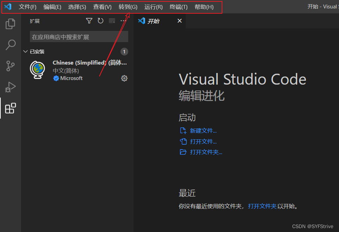This screenshot has width=339, height=232.
Task: Open the extensions panel more actions menu
Action: (123, 21)
